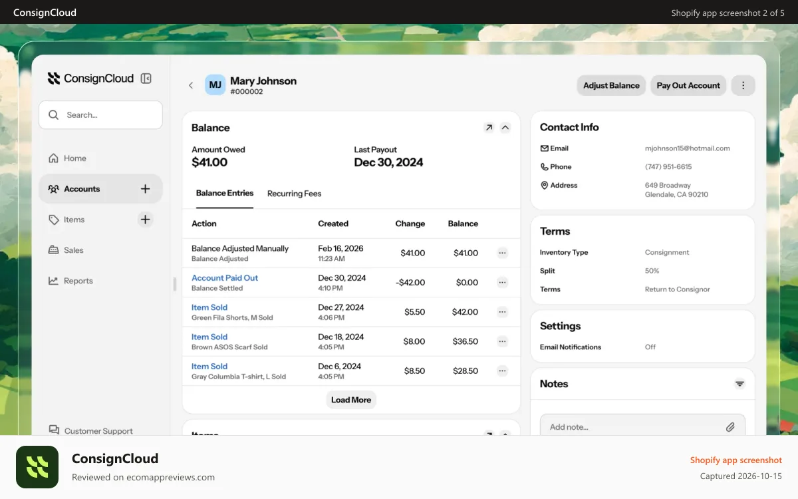Switch to the Recurring Fees tab

(x=294, y=194)
